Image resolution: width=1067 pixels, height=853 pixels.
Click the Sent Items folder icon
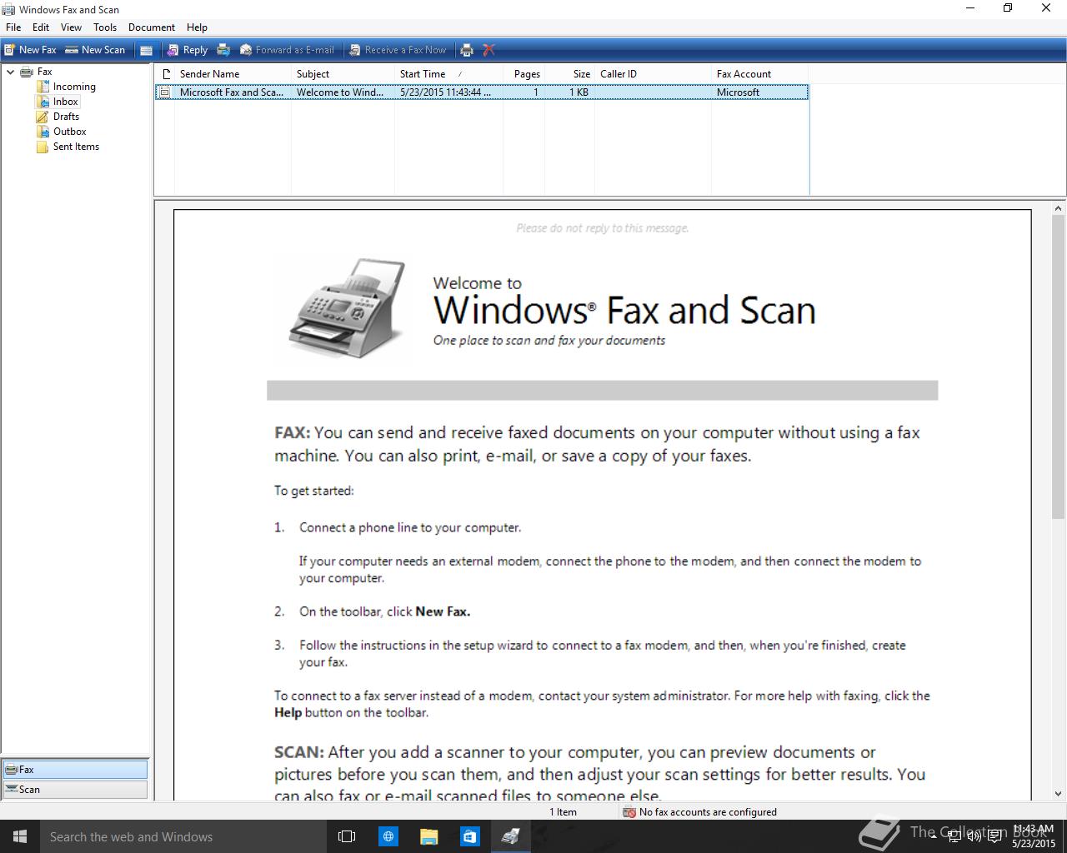[x=43, y=147]
